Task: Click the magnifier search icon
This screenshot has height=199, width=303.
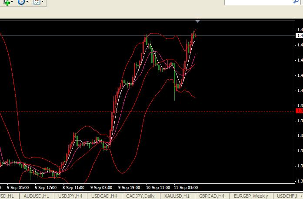Action: [296, 2]
